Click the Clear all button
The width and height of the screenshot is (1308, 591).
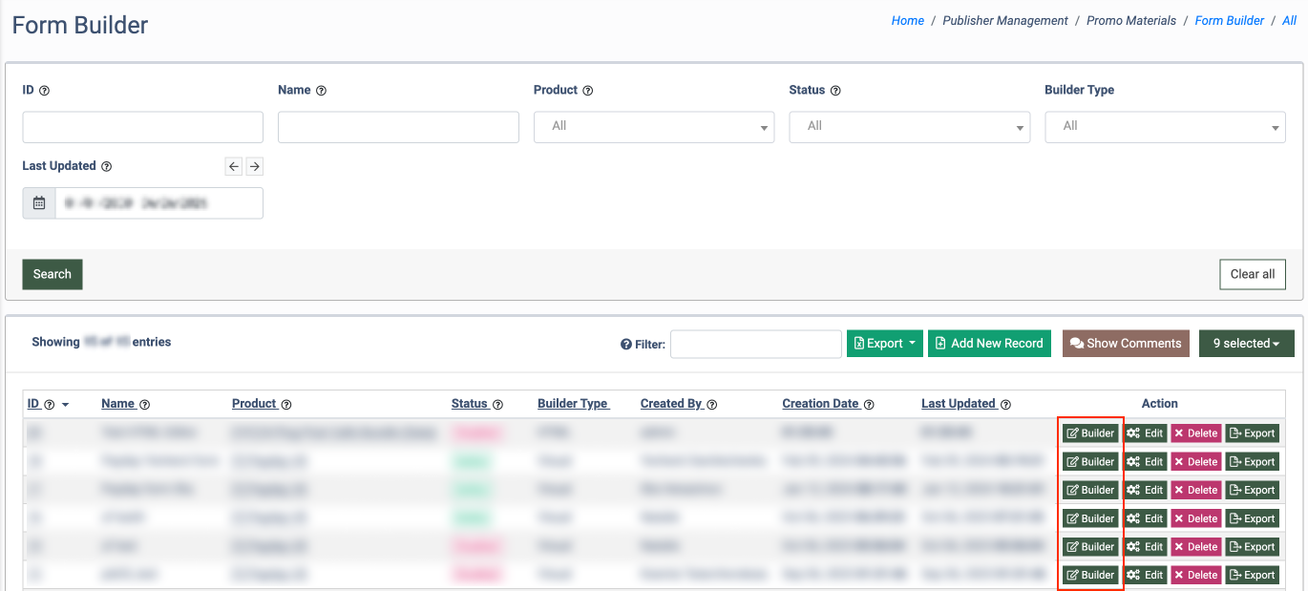click(1253, 274)
